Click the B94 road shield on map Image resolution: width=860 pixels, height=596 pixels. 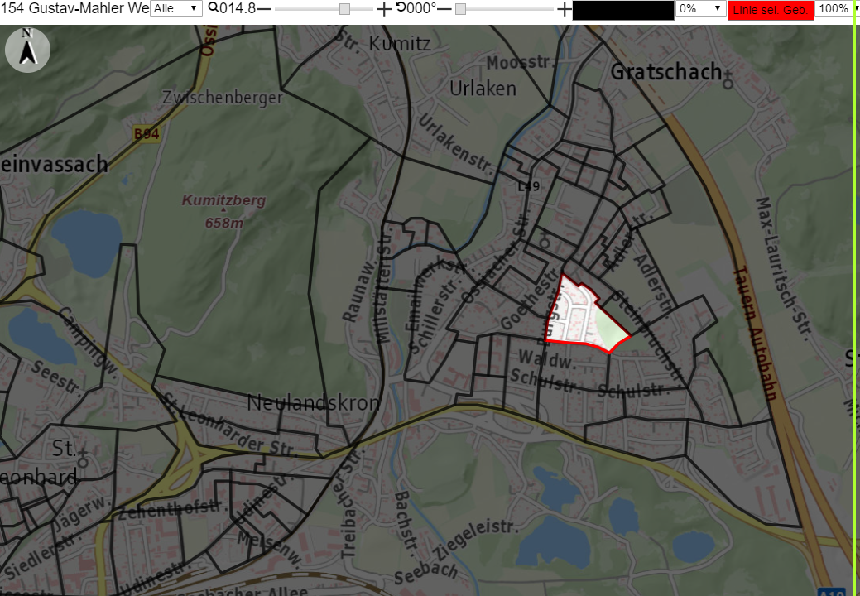pos(147,134)
